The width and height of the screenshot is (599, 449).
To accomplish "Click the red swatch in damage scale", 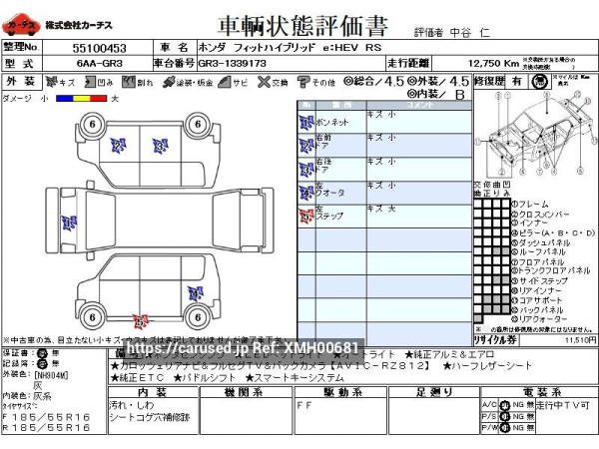I will click(98, 98).
